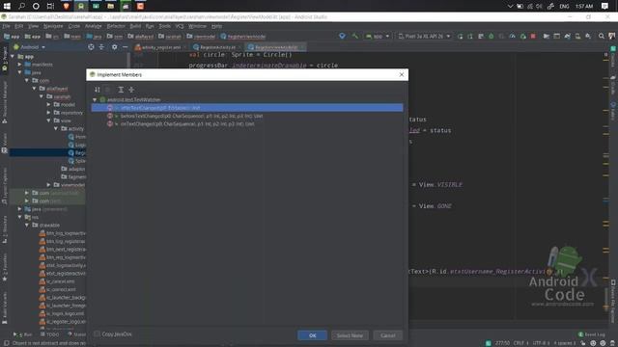Open the TODO tool window tab
This screenshot has height=347, width=618.
click(x=49, y=334)
